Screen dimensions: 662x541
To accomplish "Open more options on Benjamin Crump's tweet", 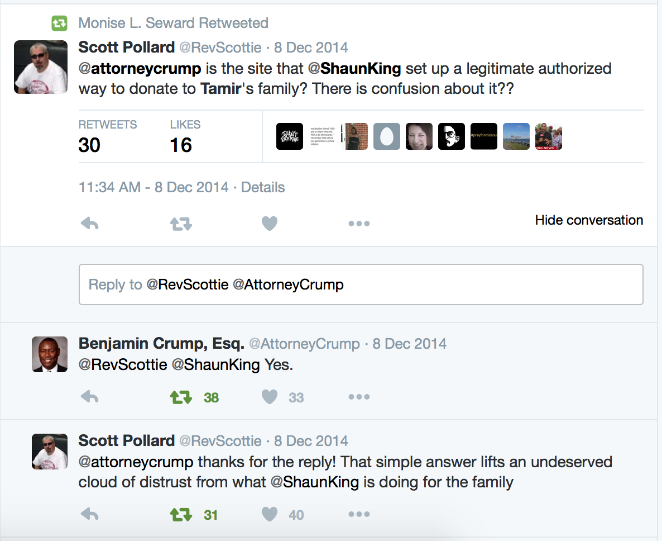I will [x=359, y=397].
